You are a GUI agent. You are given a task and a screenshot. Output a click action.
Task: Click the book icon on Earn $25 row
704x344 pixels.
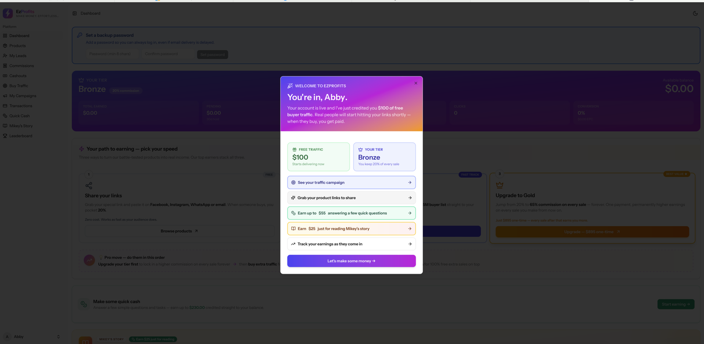(x=293, y=229)
